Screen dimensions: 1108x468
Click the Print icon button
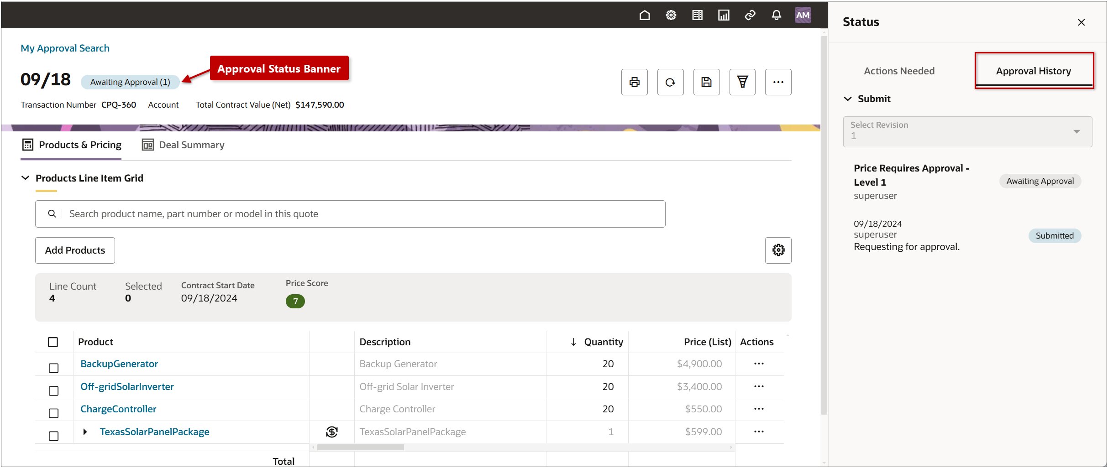[634, 82]
